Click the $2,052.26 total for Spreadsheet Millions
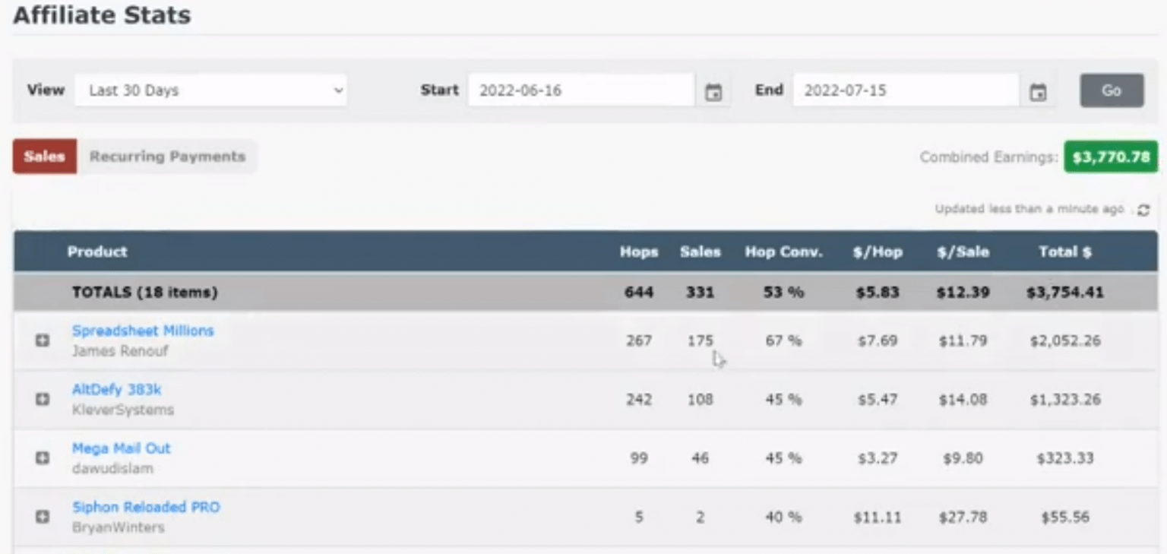This screenshot has height=554, width=1167. pyautogui.click(x=1065, y=340)
